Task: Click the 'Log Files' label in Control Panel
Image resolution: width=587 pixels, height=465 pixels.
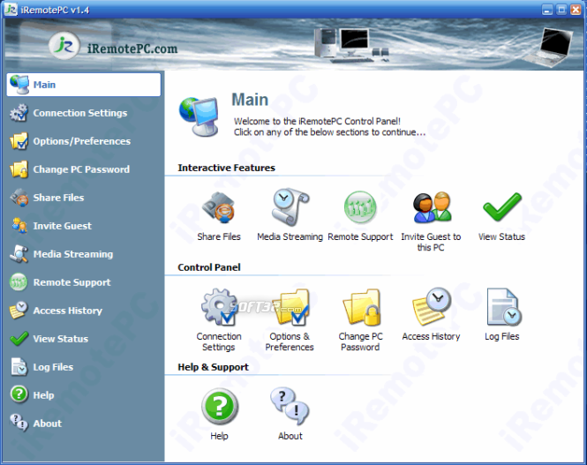Action: click(502, 337)
